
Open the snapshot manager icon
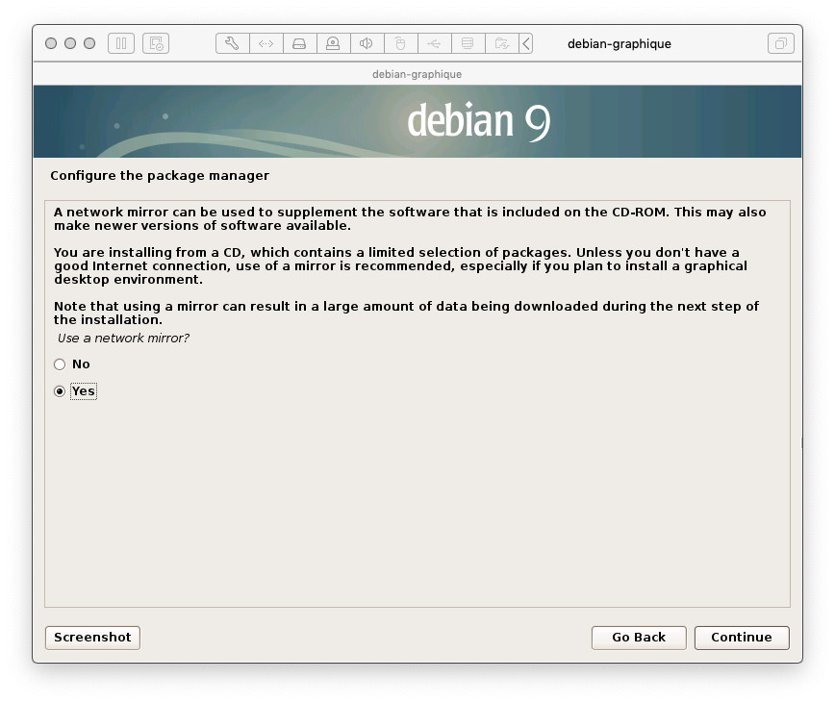pos(156,43)
